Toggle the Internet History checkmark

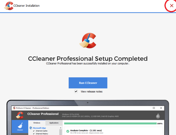click(x=34, y=134)
